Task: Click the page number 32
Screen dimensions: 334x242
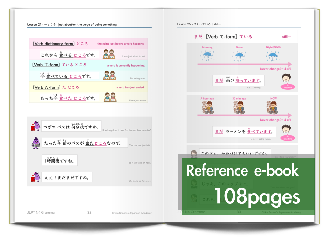Action: click(x=89, y=212)
